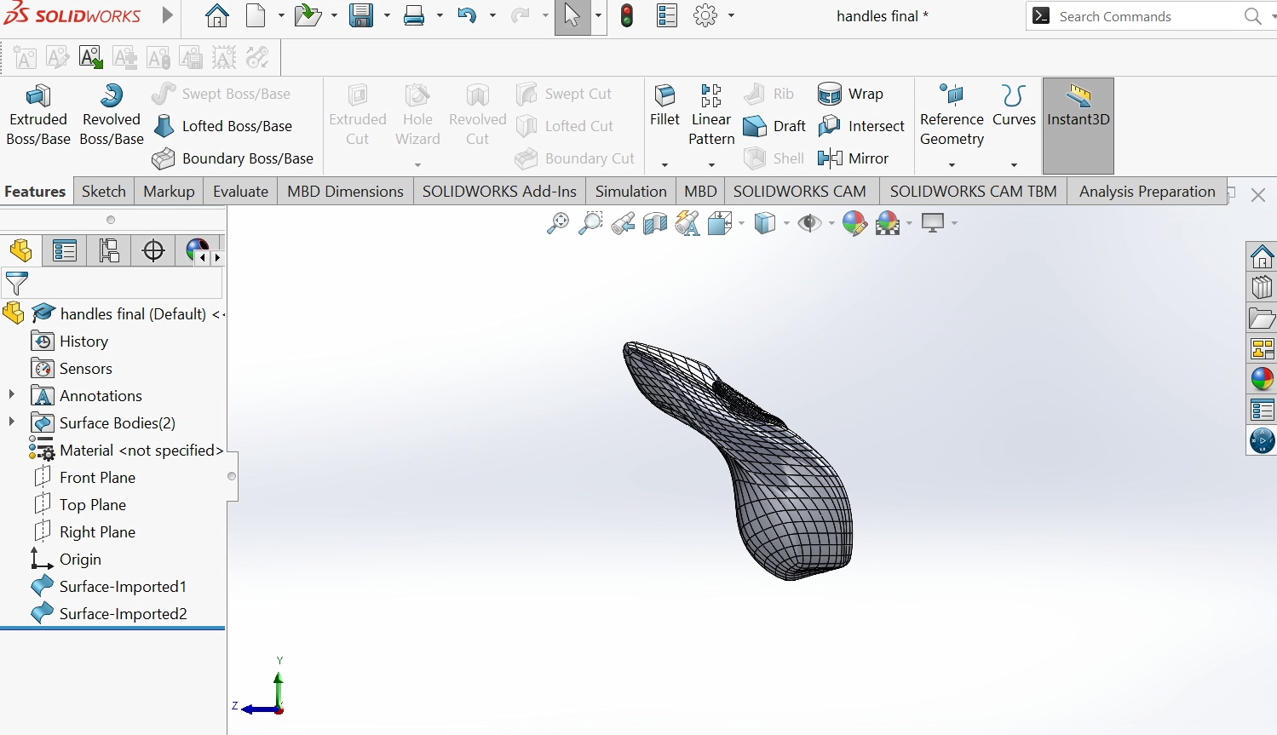Switch to the Sketch tab
This screenshot has width=1277, height=735.
point(104,192)
